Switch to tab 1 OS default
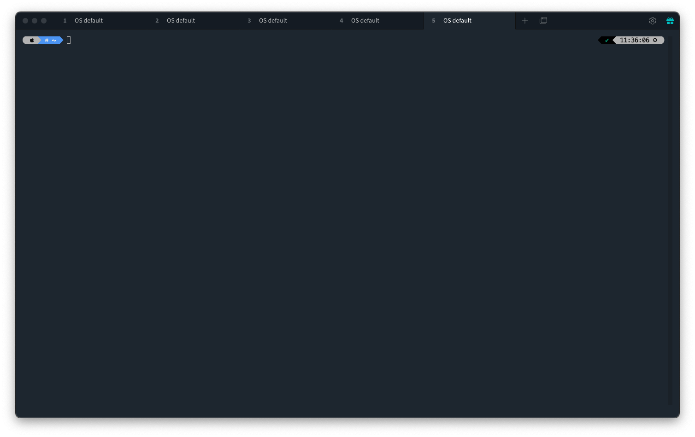Viewport: 695px width, 437px height. (x=88, y=20)
